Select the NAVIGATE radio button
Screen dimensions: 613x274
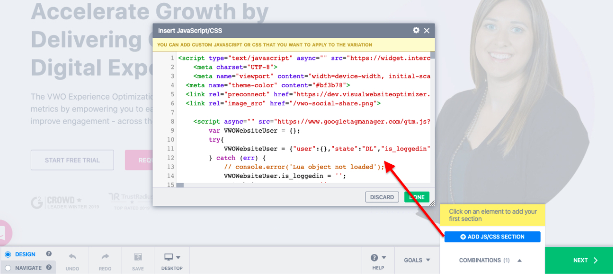pos(8,268)
